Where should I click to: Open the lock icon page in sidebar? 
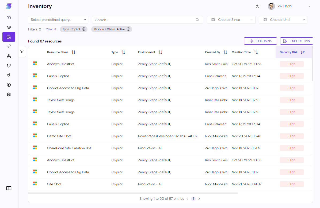coord(9,46)
